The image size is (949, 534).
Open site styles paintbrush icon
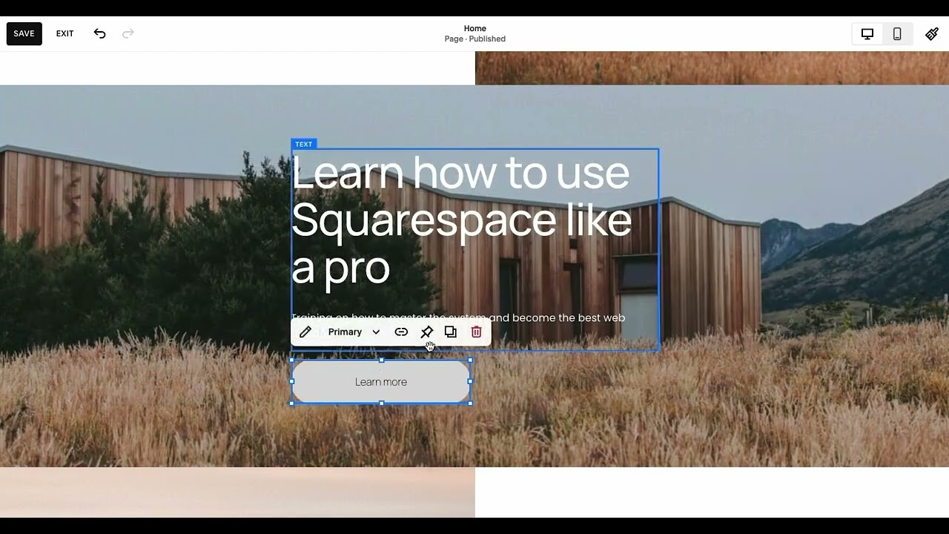932,33
